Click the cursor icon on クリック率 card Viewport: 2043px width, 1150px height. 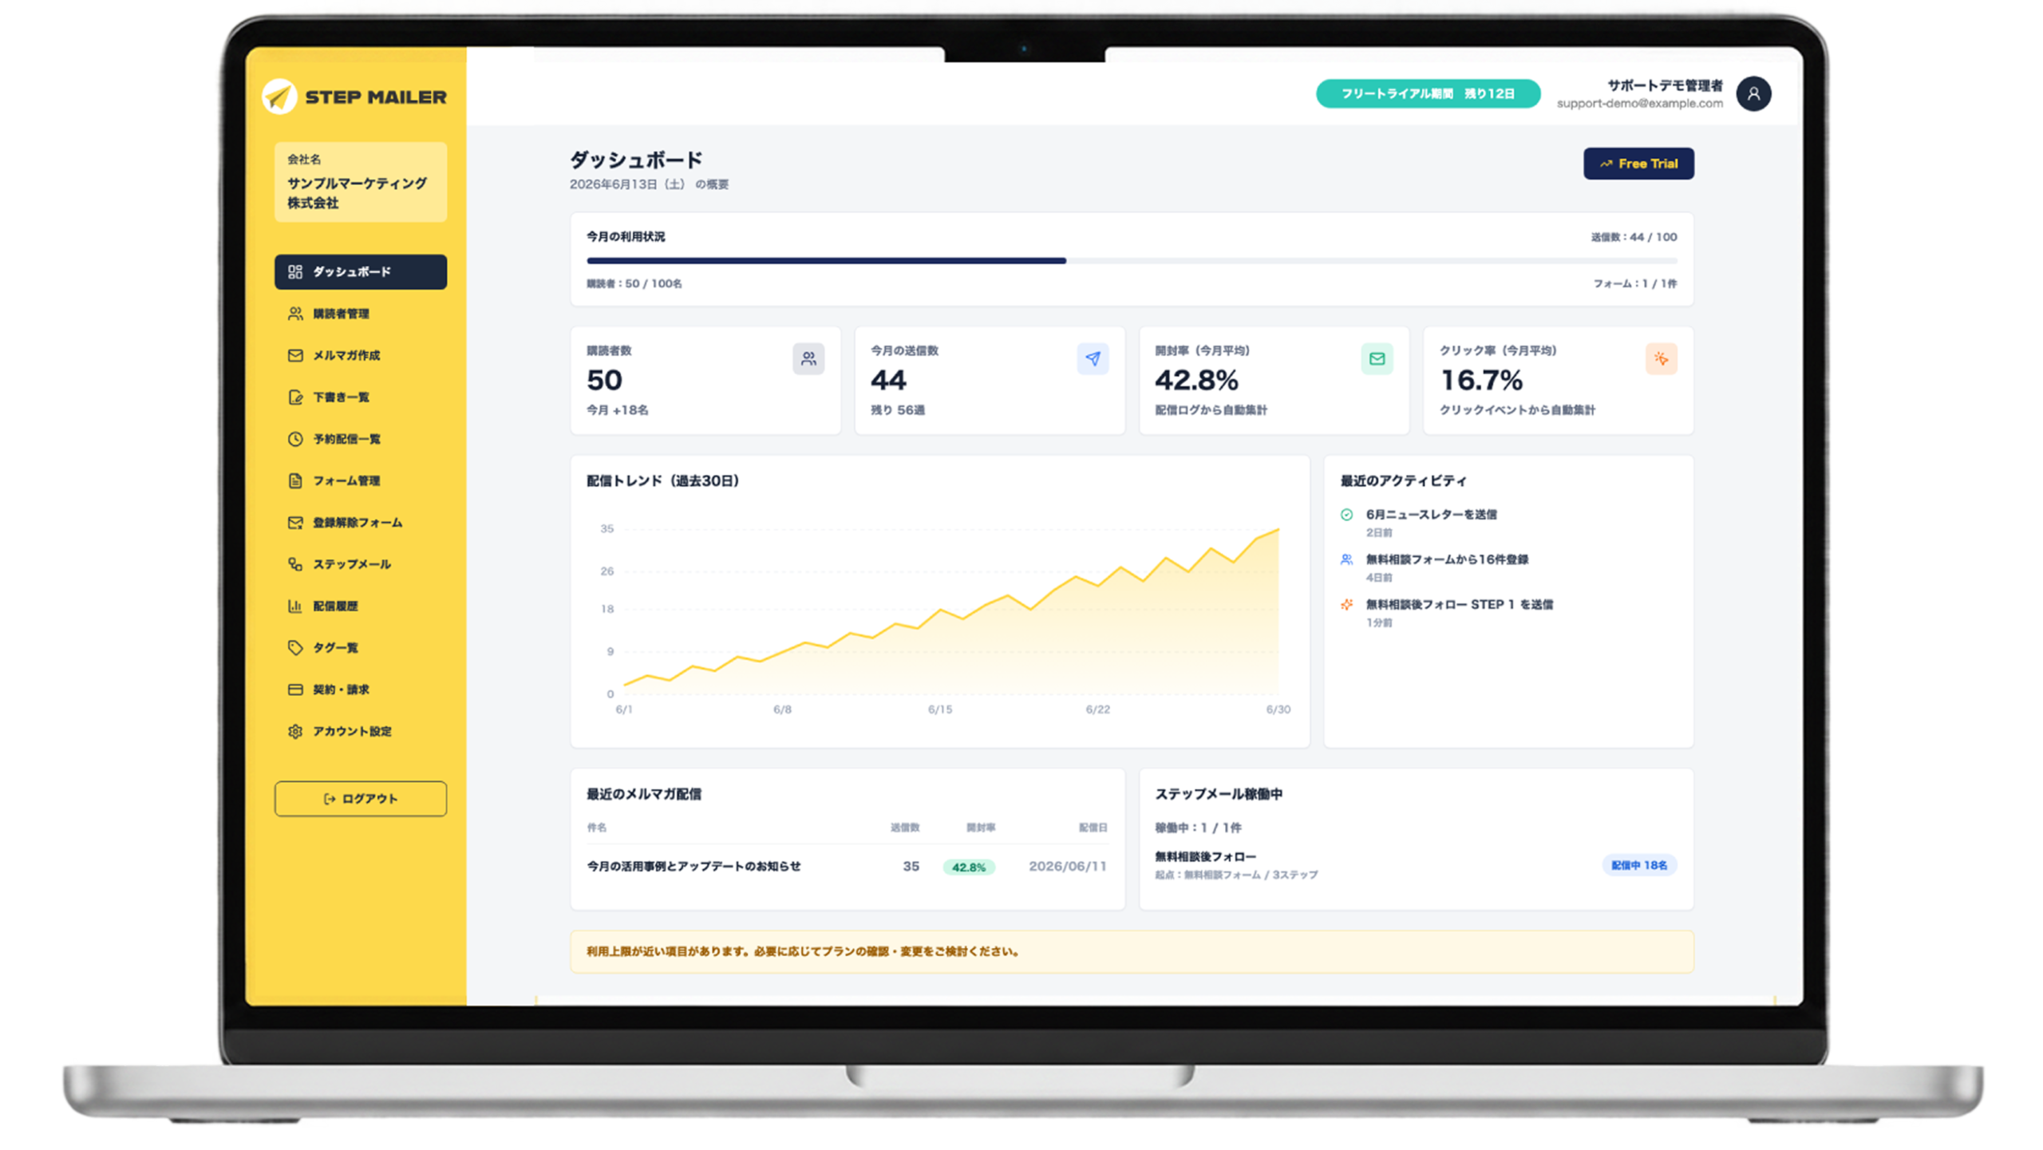(1661, 359)
